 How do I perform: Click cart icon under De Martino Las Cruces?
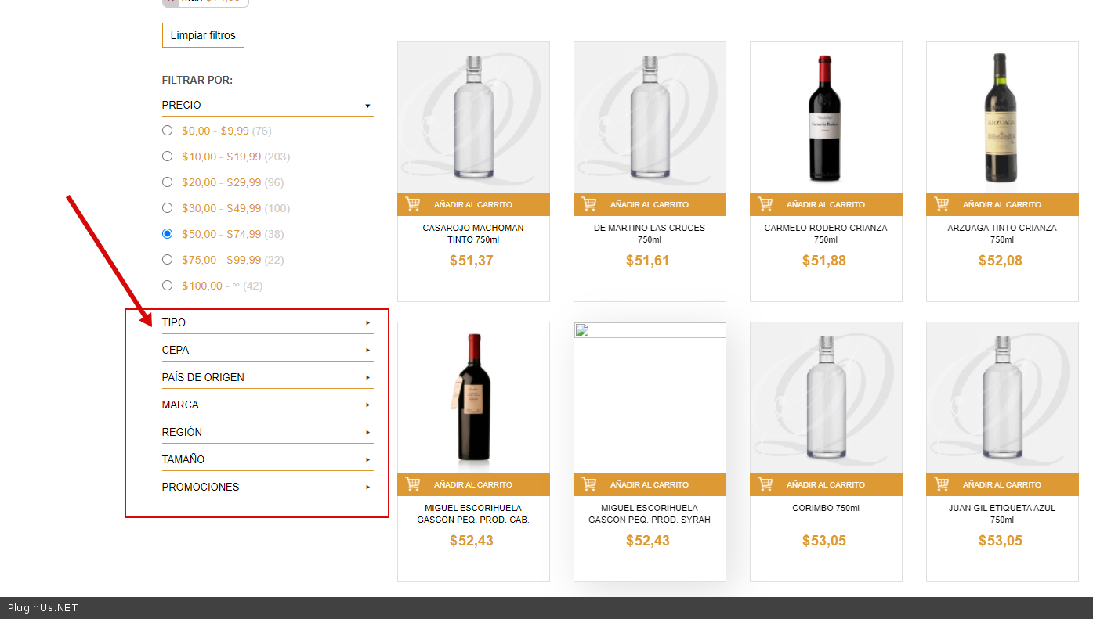589,204
